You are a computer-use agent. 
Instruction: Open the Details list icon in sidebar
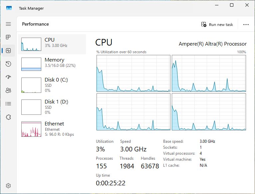tap(9, 104)
